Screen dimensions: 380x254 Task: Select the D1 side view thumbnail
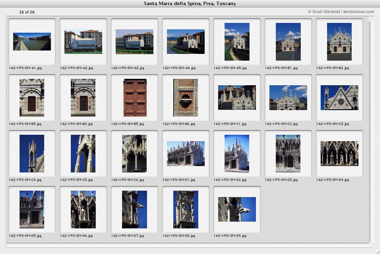[186, 154]
